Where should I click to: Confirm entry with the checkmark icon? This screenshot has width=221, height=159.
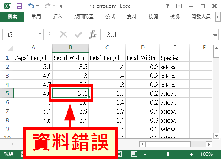[x=78, y=34]
